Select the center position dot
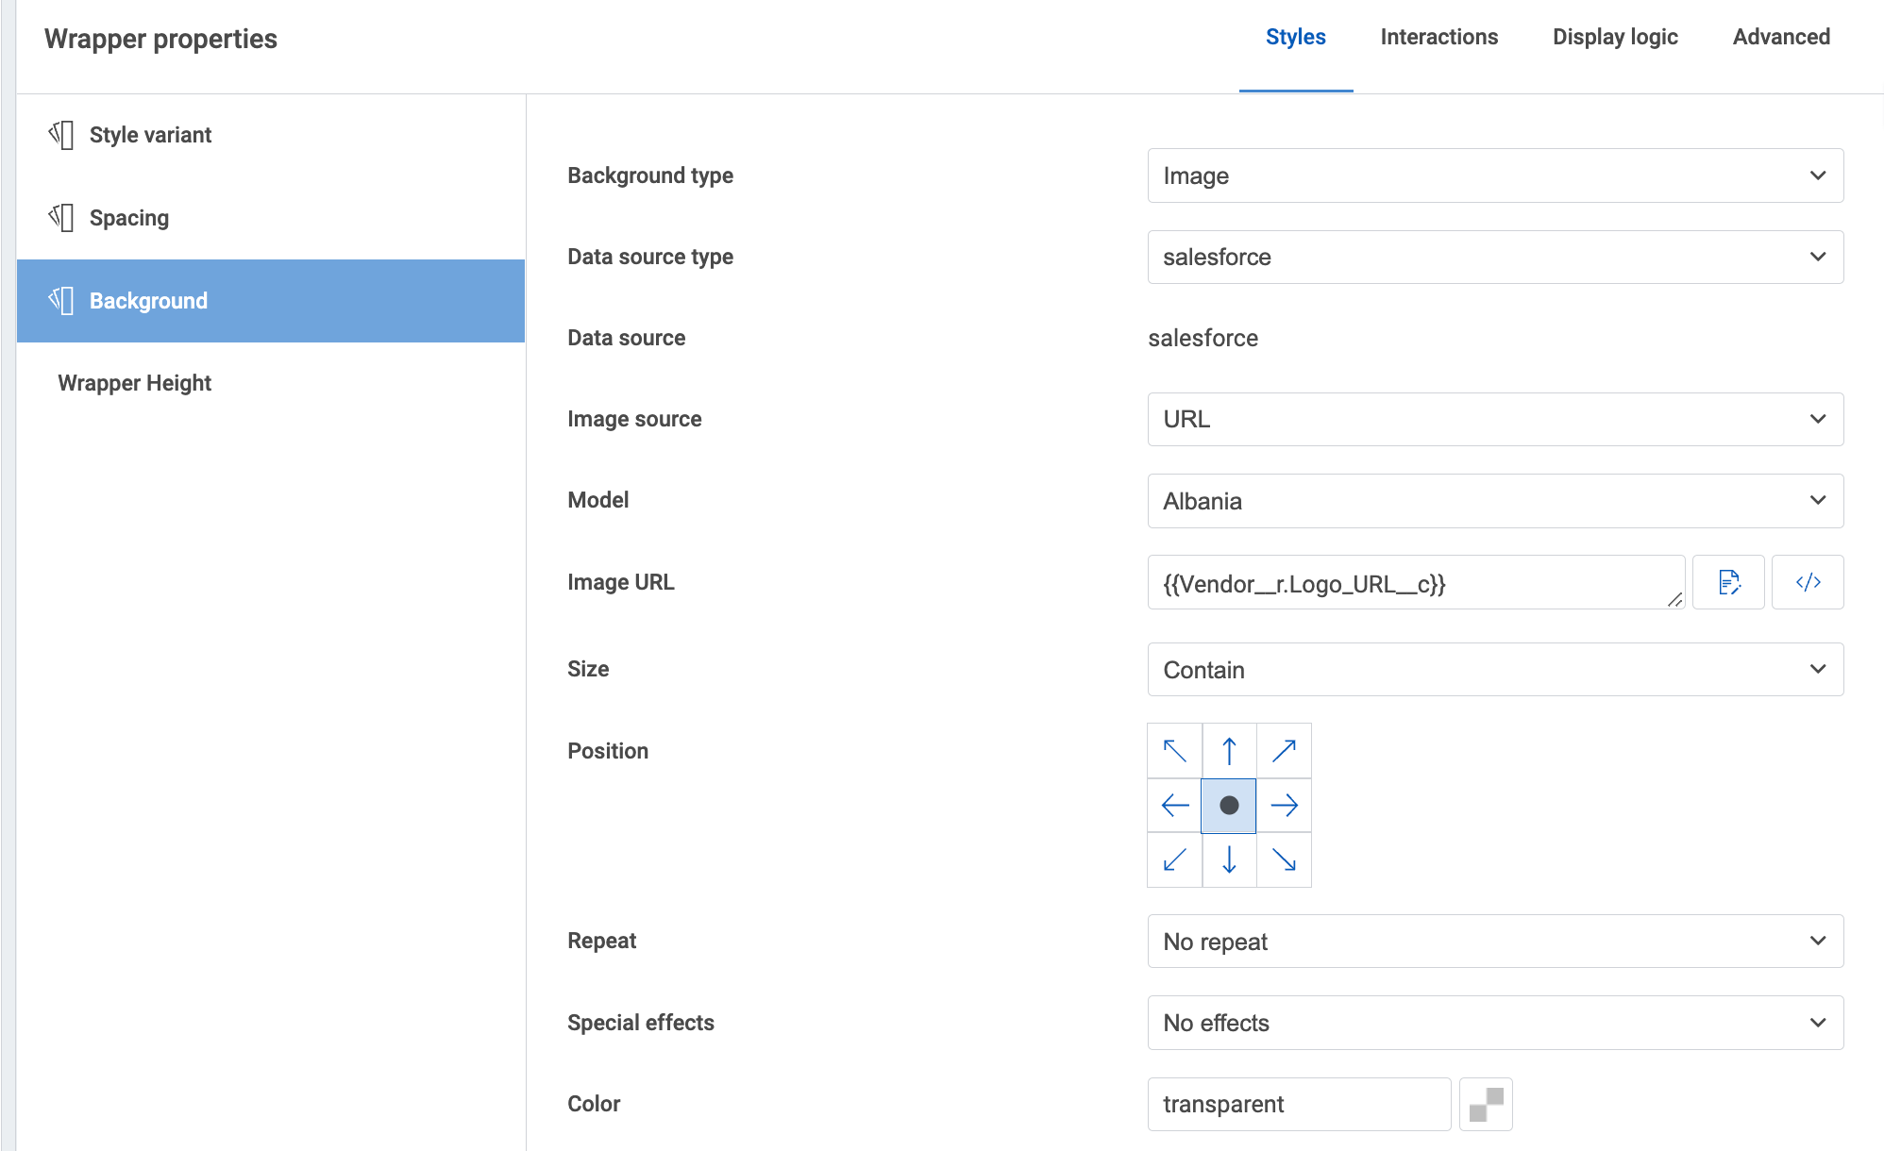 (x=1229, y=806)
